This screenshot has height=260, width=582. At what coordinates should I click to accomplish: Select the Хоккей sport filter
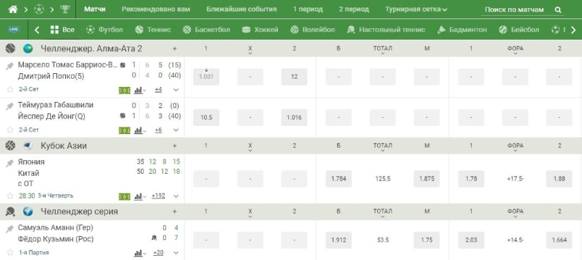click(260, 29)
